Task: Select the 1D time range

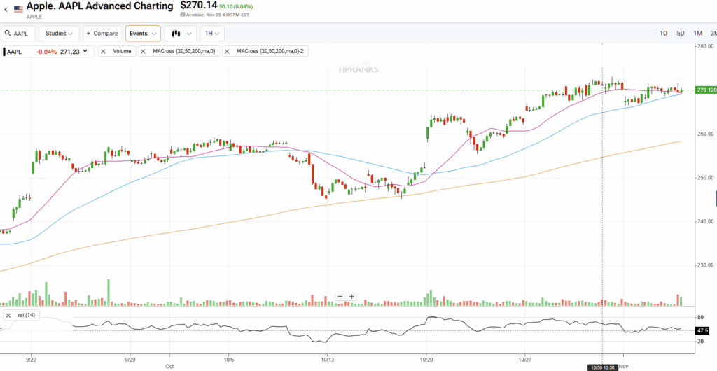Action: (x=664, y=34)
